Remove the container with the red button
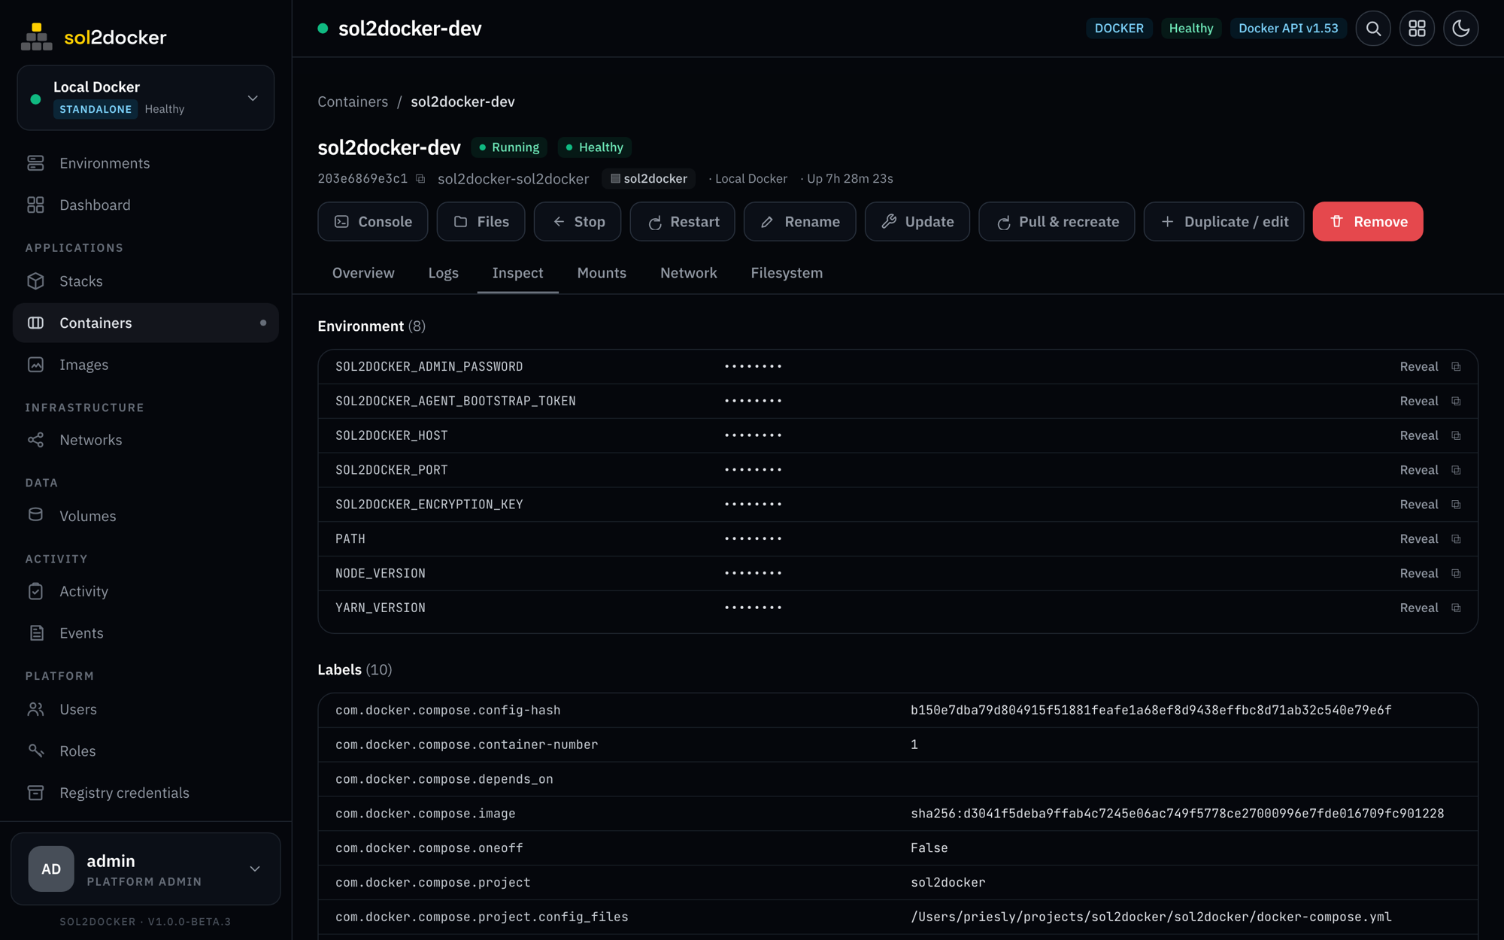 [1368, 222]
